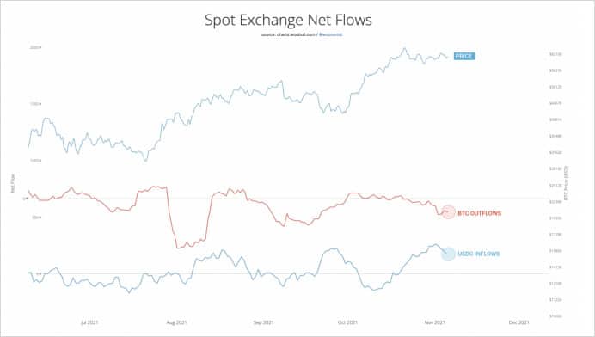Click the red outflows line's deepest August trough
Viewport: 595px width, 337px height.
[x=178, y=248]
